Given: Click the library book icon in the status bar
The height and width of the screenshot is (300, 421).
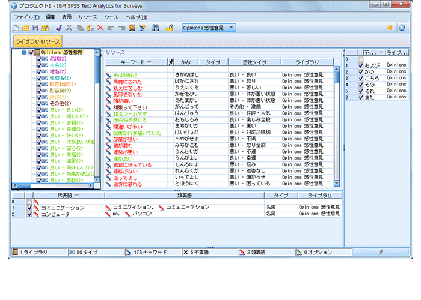Looking at the screenshot, I should pos(16,252).
